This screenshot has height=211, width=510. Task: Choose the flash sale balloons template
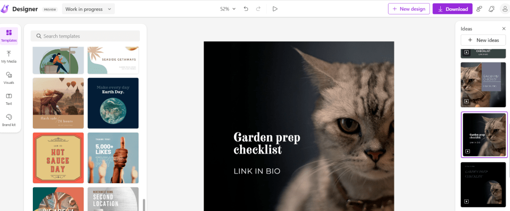click(58, 103)
